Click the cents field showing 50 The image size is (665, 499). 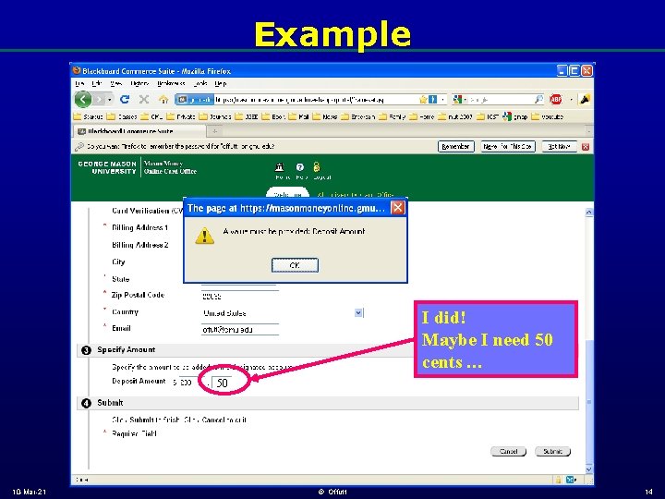[223, 383]
